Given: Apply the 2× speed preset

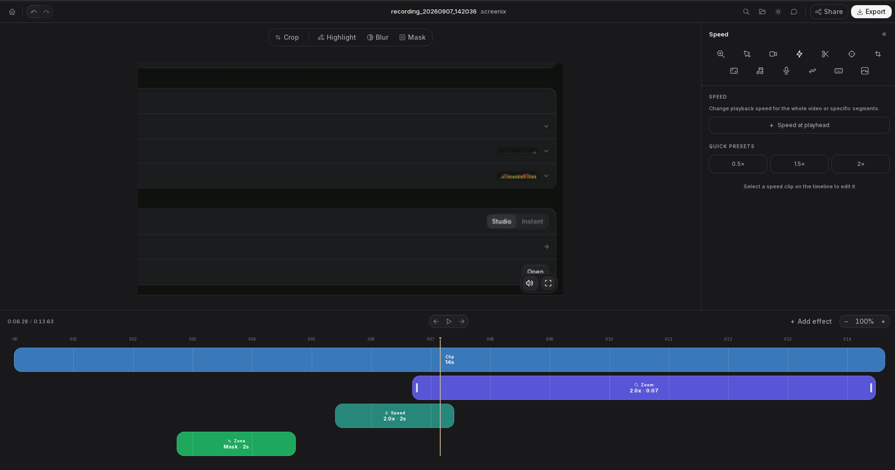Looking at the screenshot, I should tap(860, 164).
